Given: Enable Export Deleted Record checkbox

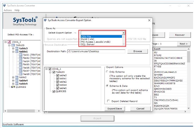Looking at the screenshot, I should pyautogui.click(x=108, y=101).
